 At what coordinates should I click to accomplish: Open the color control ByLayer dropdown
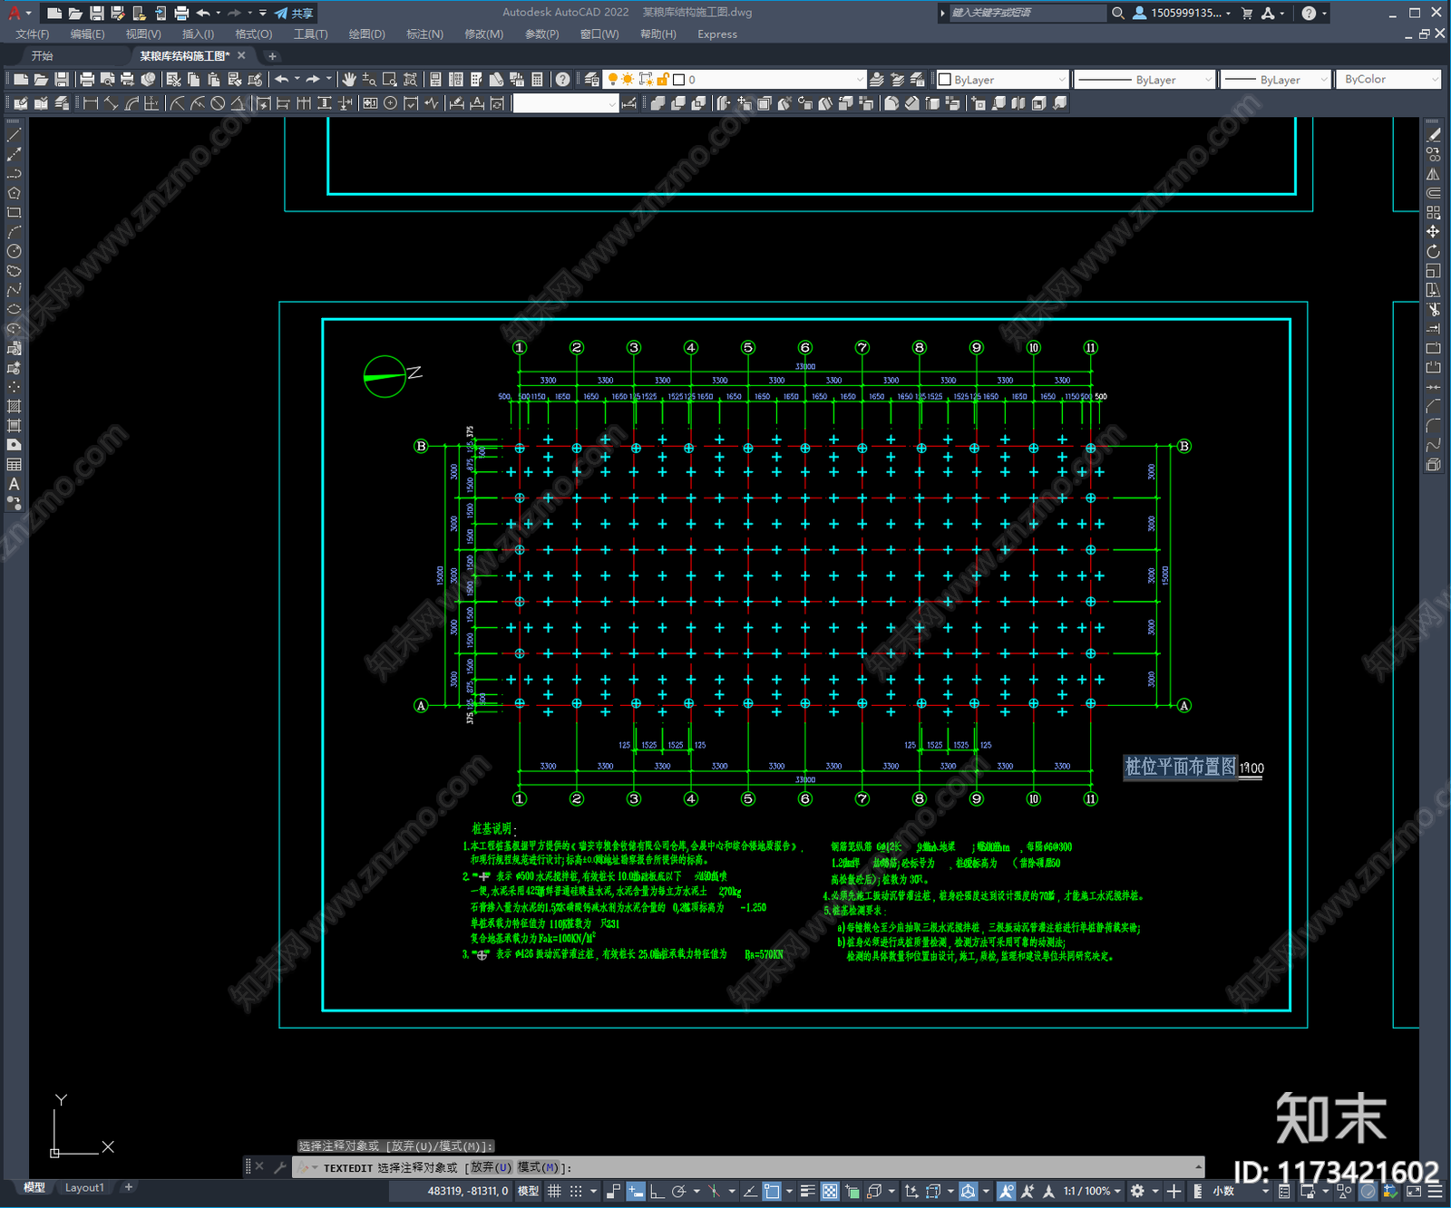[1002, 80]
